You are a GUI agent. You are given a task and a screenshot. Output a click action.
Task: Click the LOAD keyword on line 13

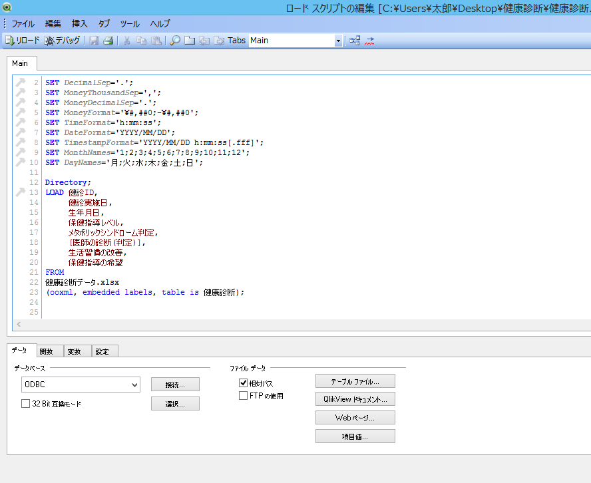tap(55, 192)
